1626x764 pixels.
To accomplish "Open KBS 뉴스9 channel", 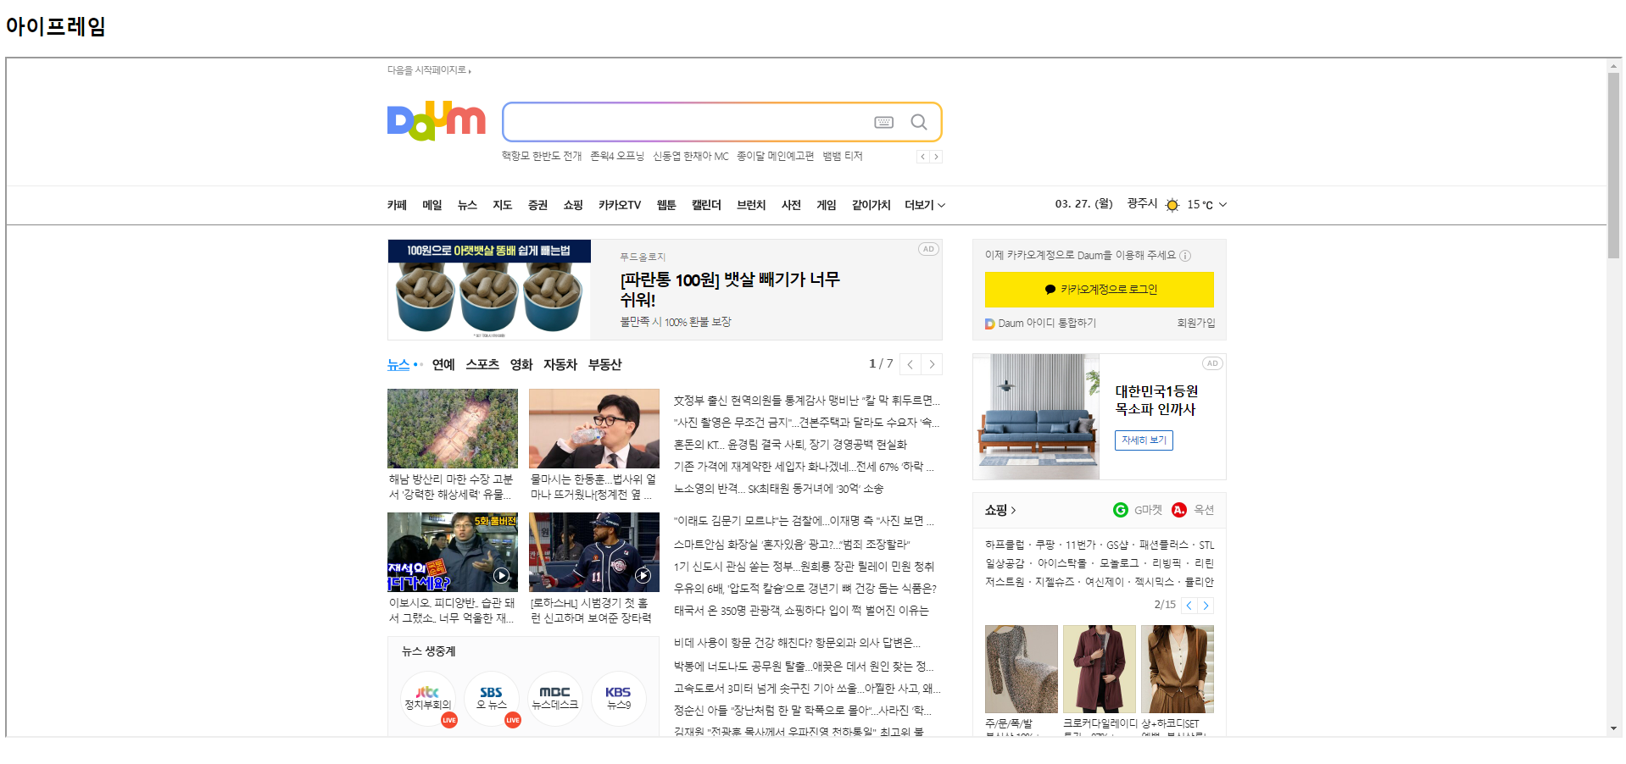I will pos(619,699).
